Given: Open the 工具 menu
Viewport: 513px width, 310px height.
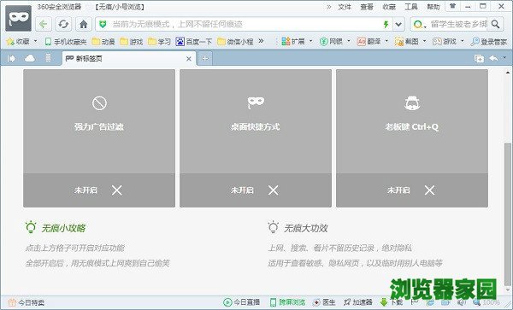Looking at the screenshot, I should 411,7.
